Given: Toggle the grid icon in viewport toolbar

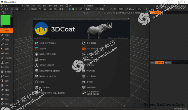Looking at the screenshot, I should click(123, 13).
